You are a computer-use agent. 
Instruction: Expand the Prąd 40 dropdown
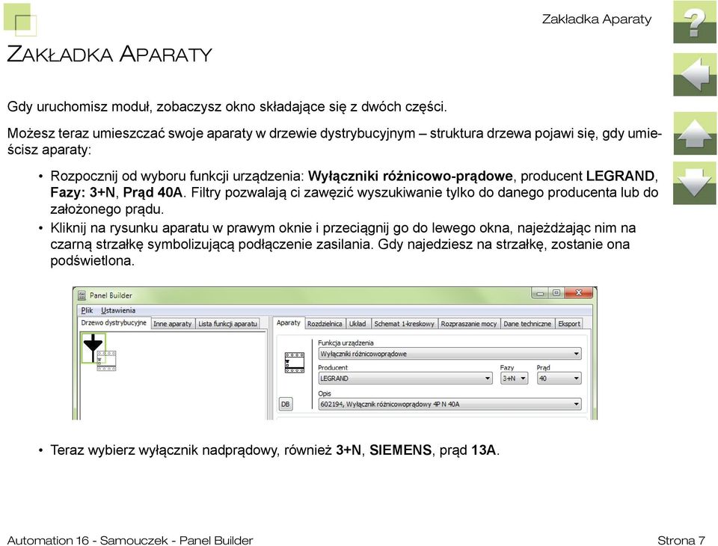pyautogui.click(x=559, y=378)
